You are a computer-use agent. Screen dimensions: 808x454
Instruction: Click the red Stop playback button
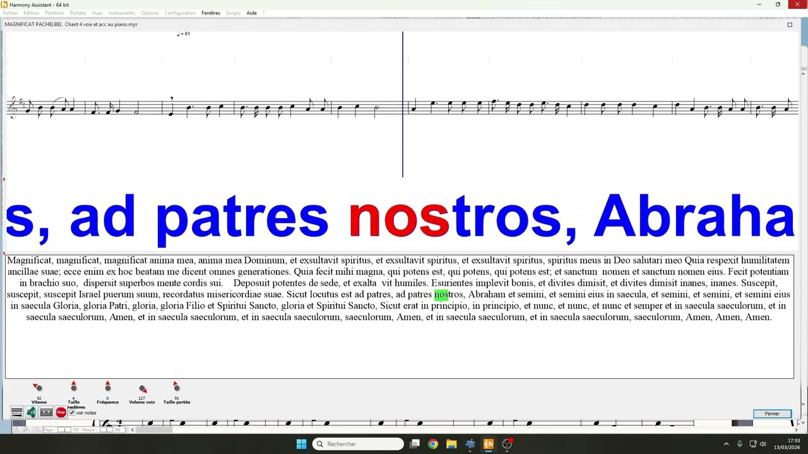tap(61, 412)
